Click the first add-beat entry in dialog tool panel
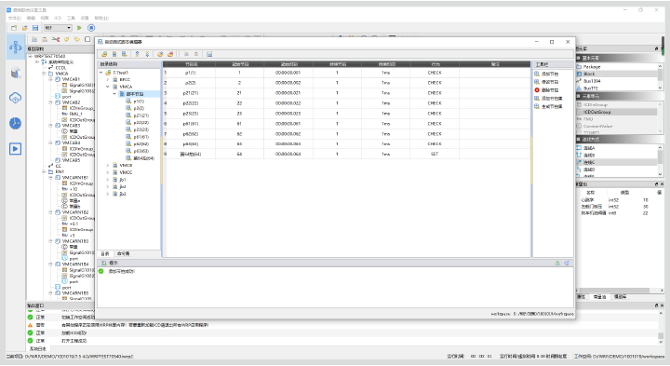The height and width of the screenshot is (366, 670). (x=546, y=74)
